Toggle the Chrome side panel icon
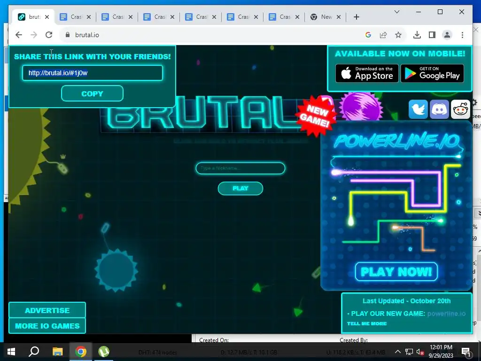Screen dimensions: 481x361 coord(432,35)
